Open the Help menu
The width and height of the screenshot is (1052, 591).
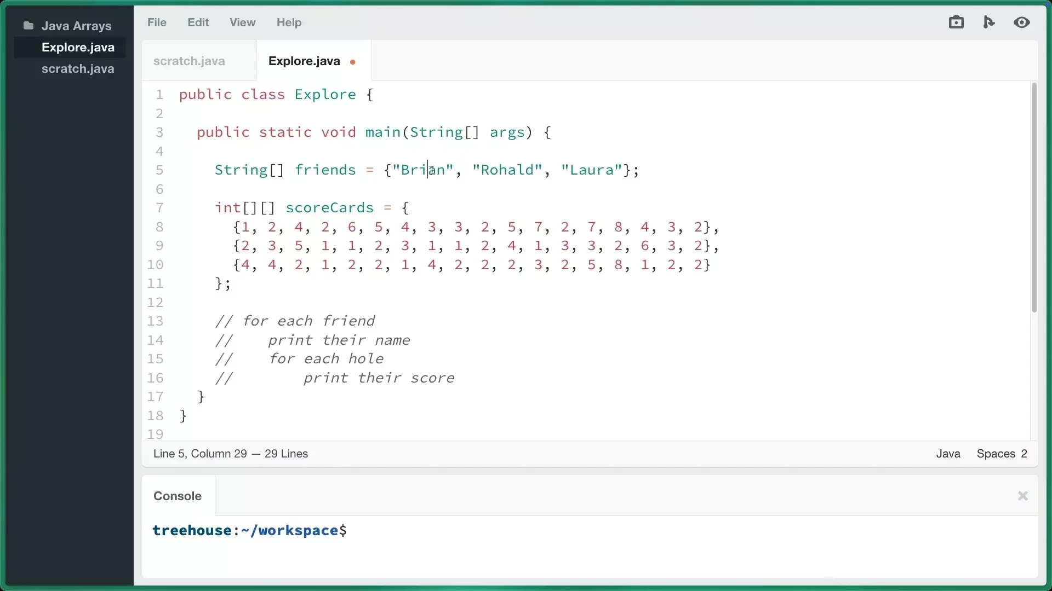[289, 22]
